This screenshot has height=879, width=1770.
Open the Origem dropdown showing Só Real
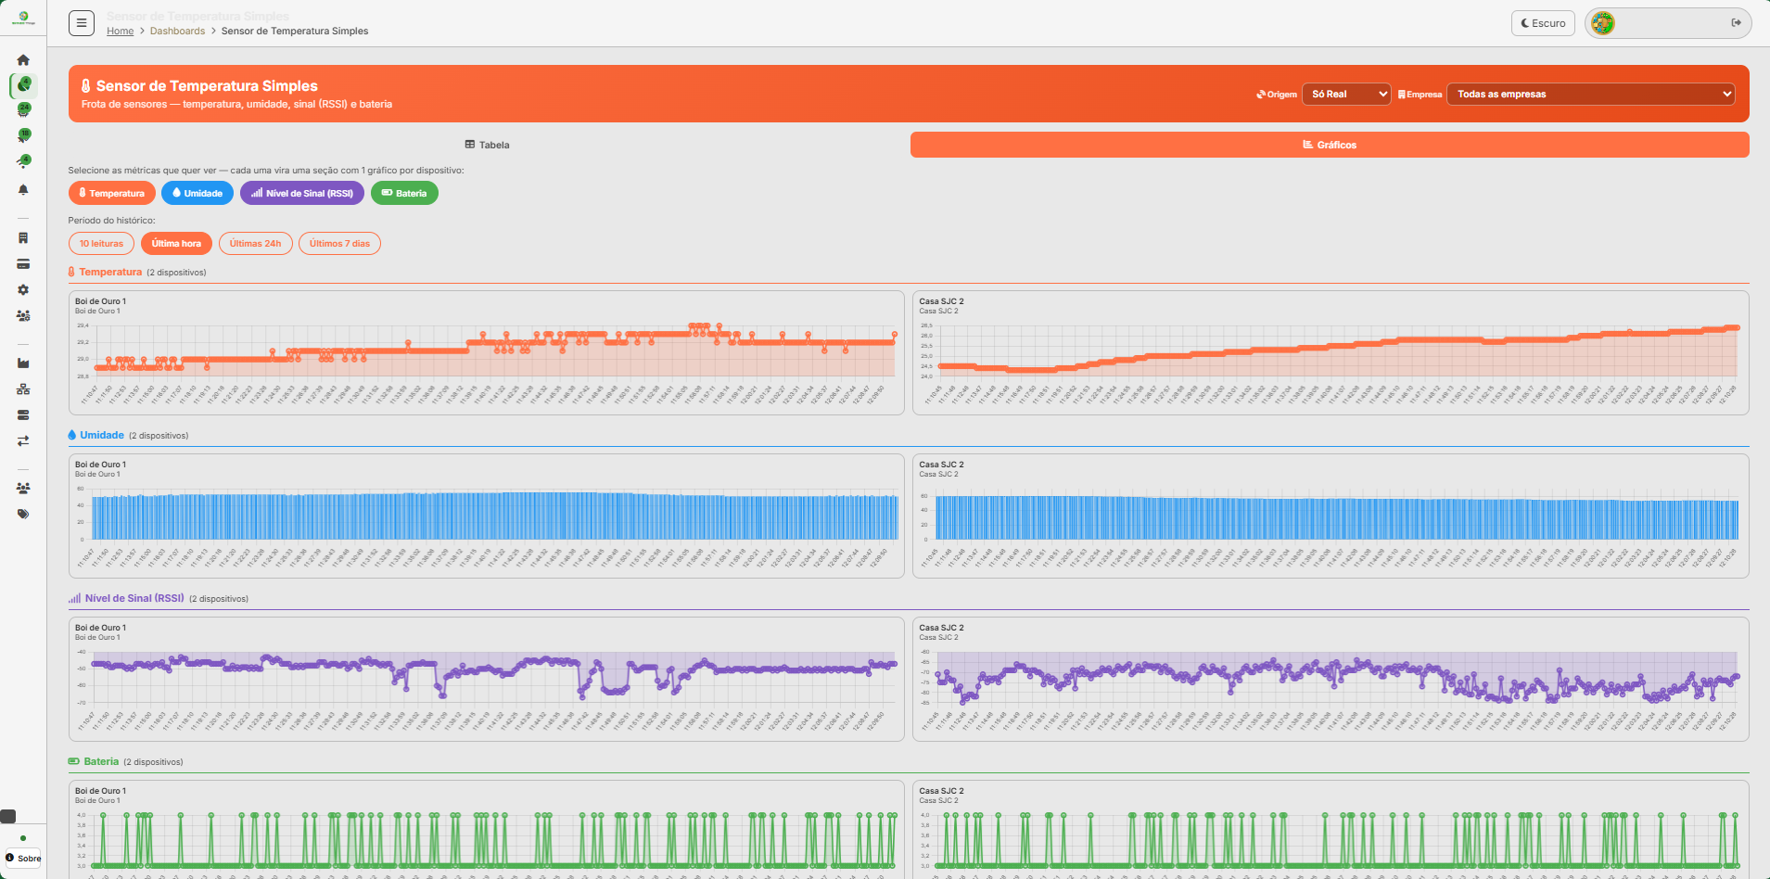1346,95
